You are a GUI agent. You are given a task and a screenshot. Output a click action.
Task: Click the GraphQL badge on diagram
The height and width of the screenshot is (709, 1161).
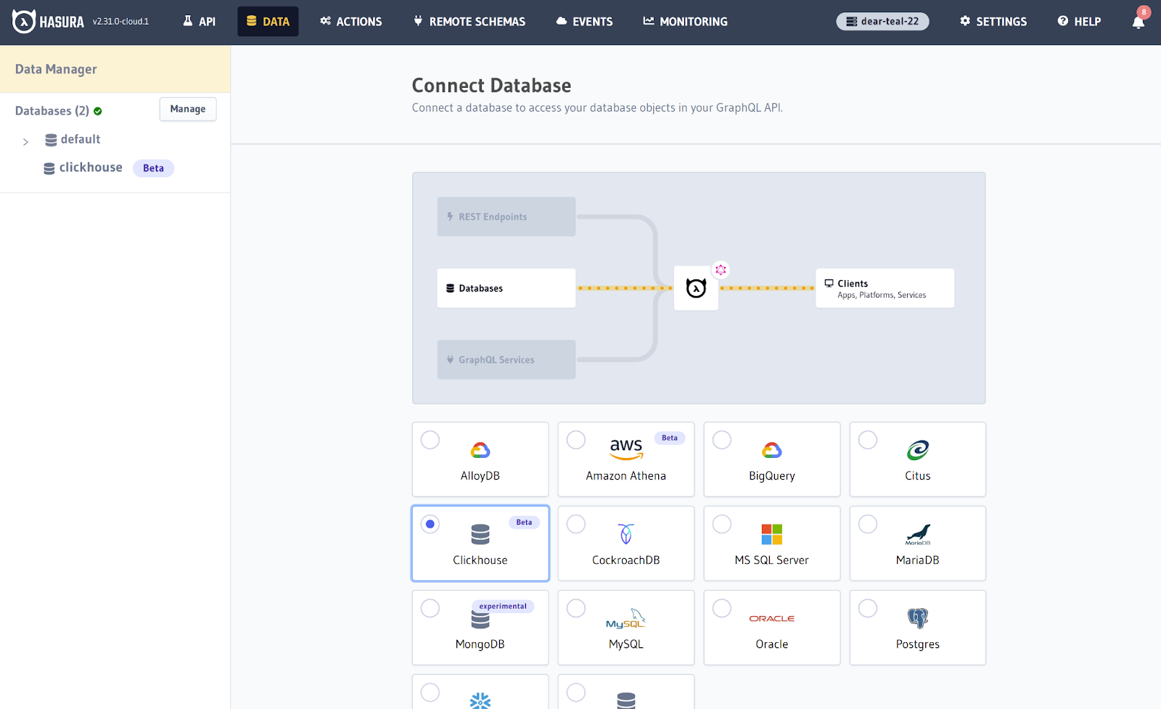pos(721,270)
